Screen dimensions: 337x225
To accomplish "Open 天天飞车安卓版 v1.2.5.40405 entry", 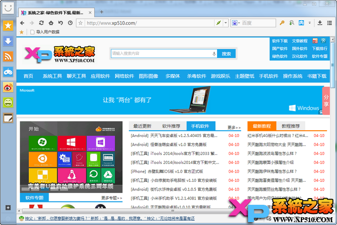I will [x=174, y=136].
